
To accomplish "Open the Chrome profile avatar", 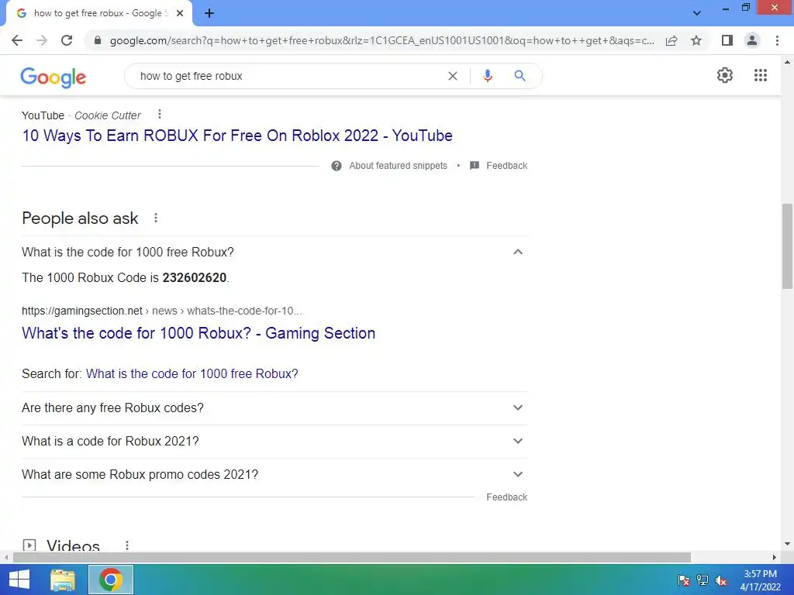I will pos(752,40).
